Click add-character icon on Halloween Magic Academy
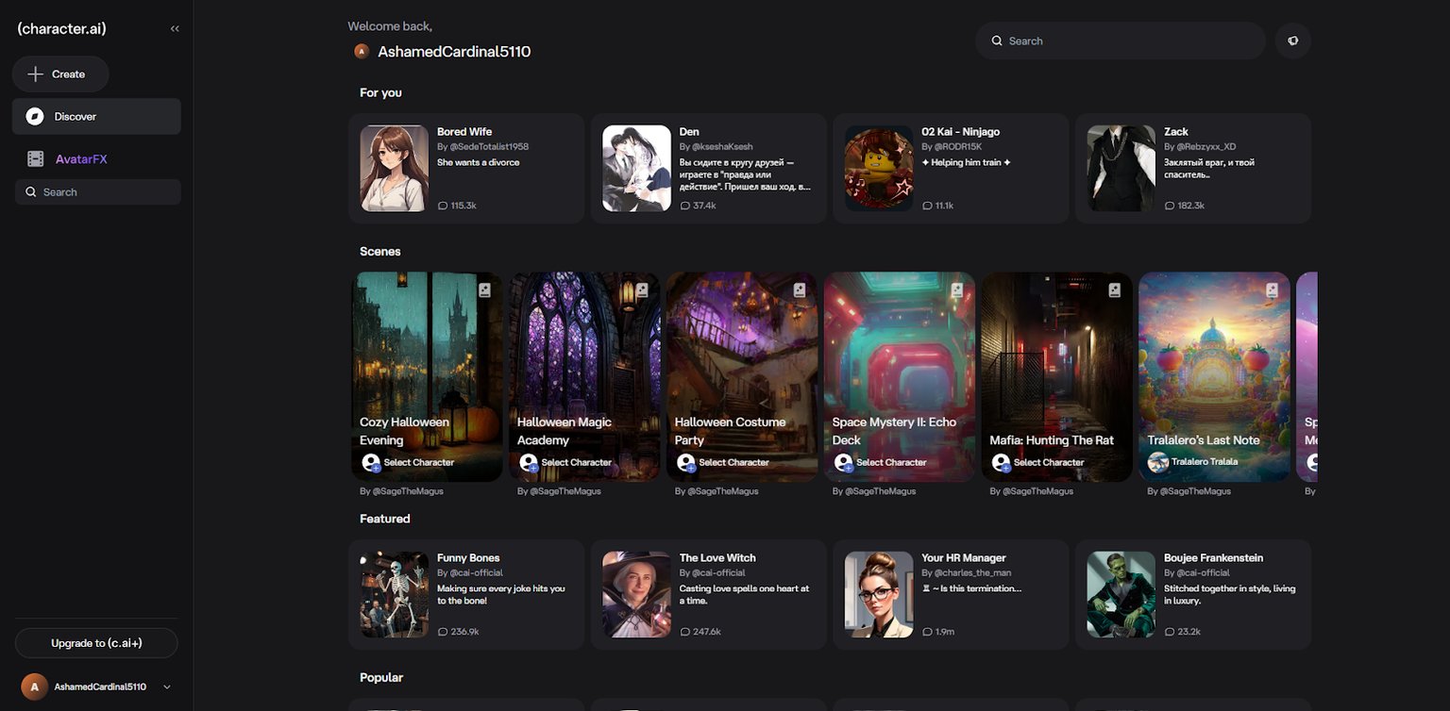Viewport: 1450px width, 711px height. (x=529, y=462)
